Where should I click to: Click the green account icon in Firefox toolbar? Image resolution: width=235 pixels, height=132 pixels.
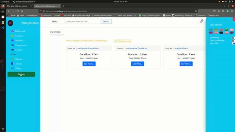tap(228, 11)
